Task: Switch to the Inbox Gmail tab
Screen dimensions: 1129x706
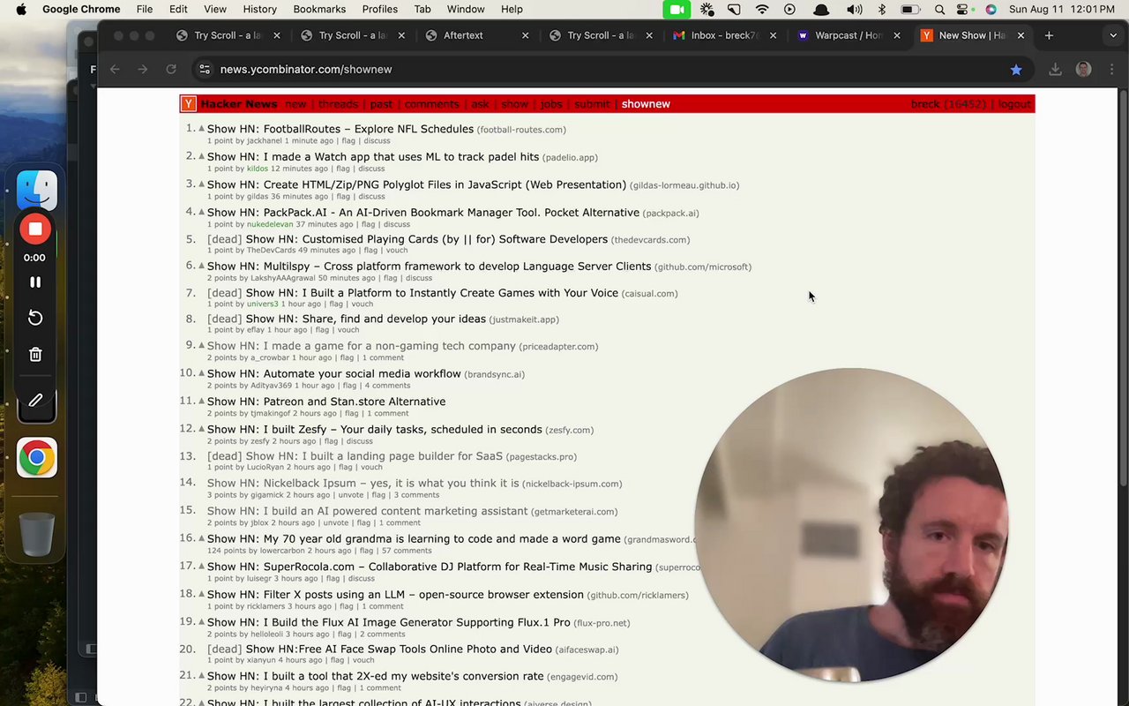Action: coord(725,35)
